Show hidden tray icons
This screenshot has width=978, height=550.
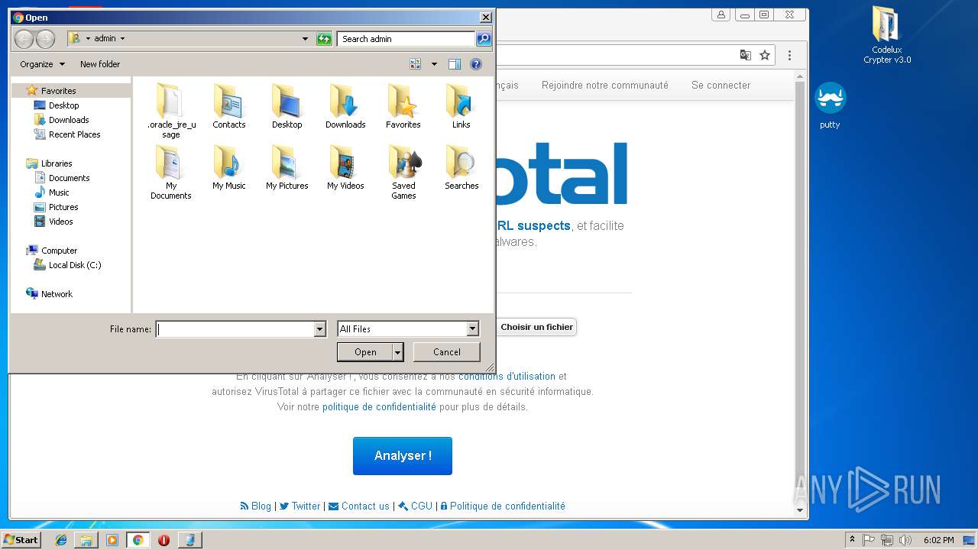[852, 540]
